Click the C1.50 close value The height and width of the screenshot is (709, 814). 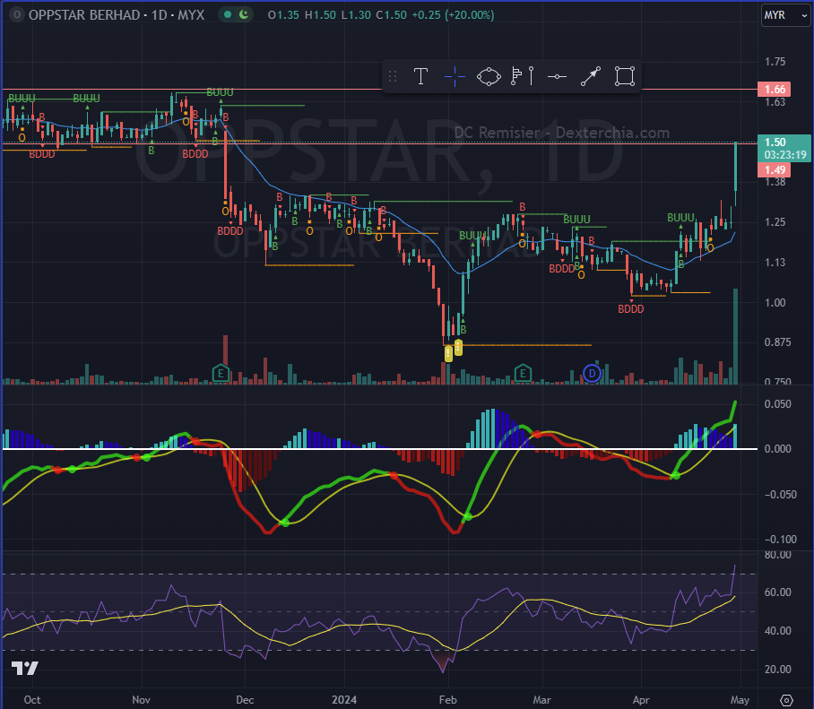point(392,15)
